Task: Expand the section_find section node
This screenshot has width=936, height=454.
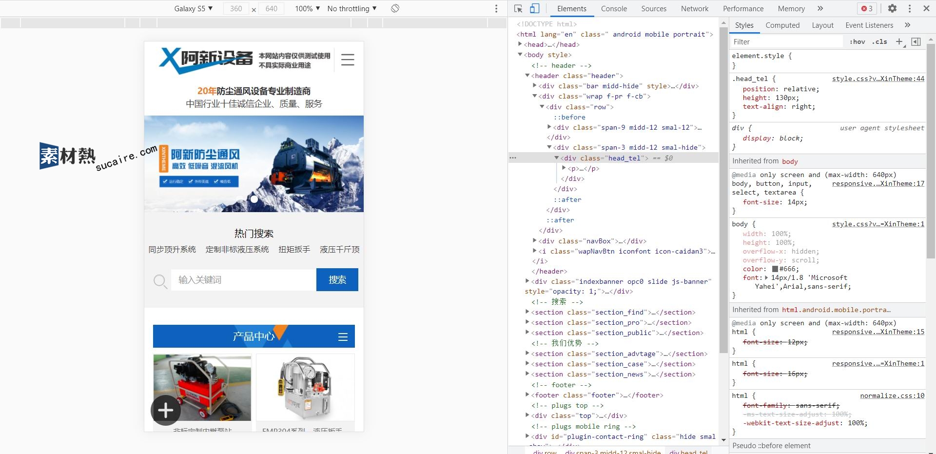Action: [527, 312]
